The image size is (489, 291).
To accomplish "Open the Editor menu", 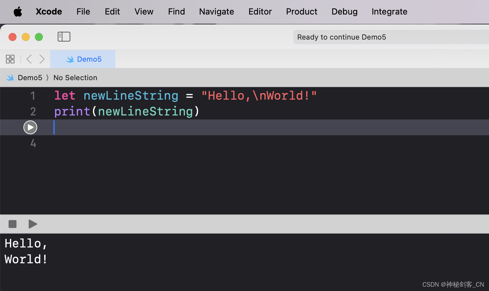I will (x=260, y=12).
